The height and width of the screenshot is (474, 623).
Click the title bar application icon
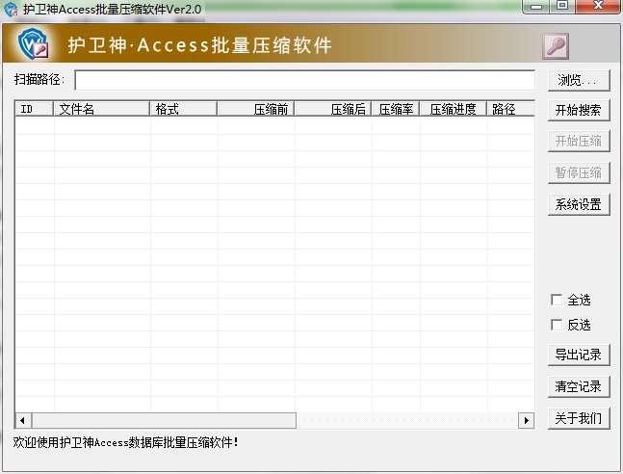pyautogui.click(x=11, y=9)
